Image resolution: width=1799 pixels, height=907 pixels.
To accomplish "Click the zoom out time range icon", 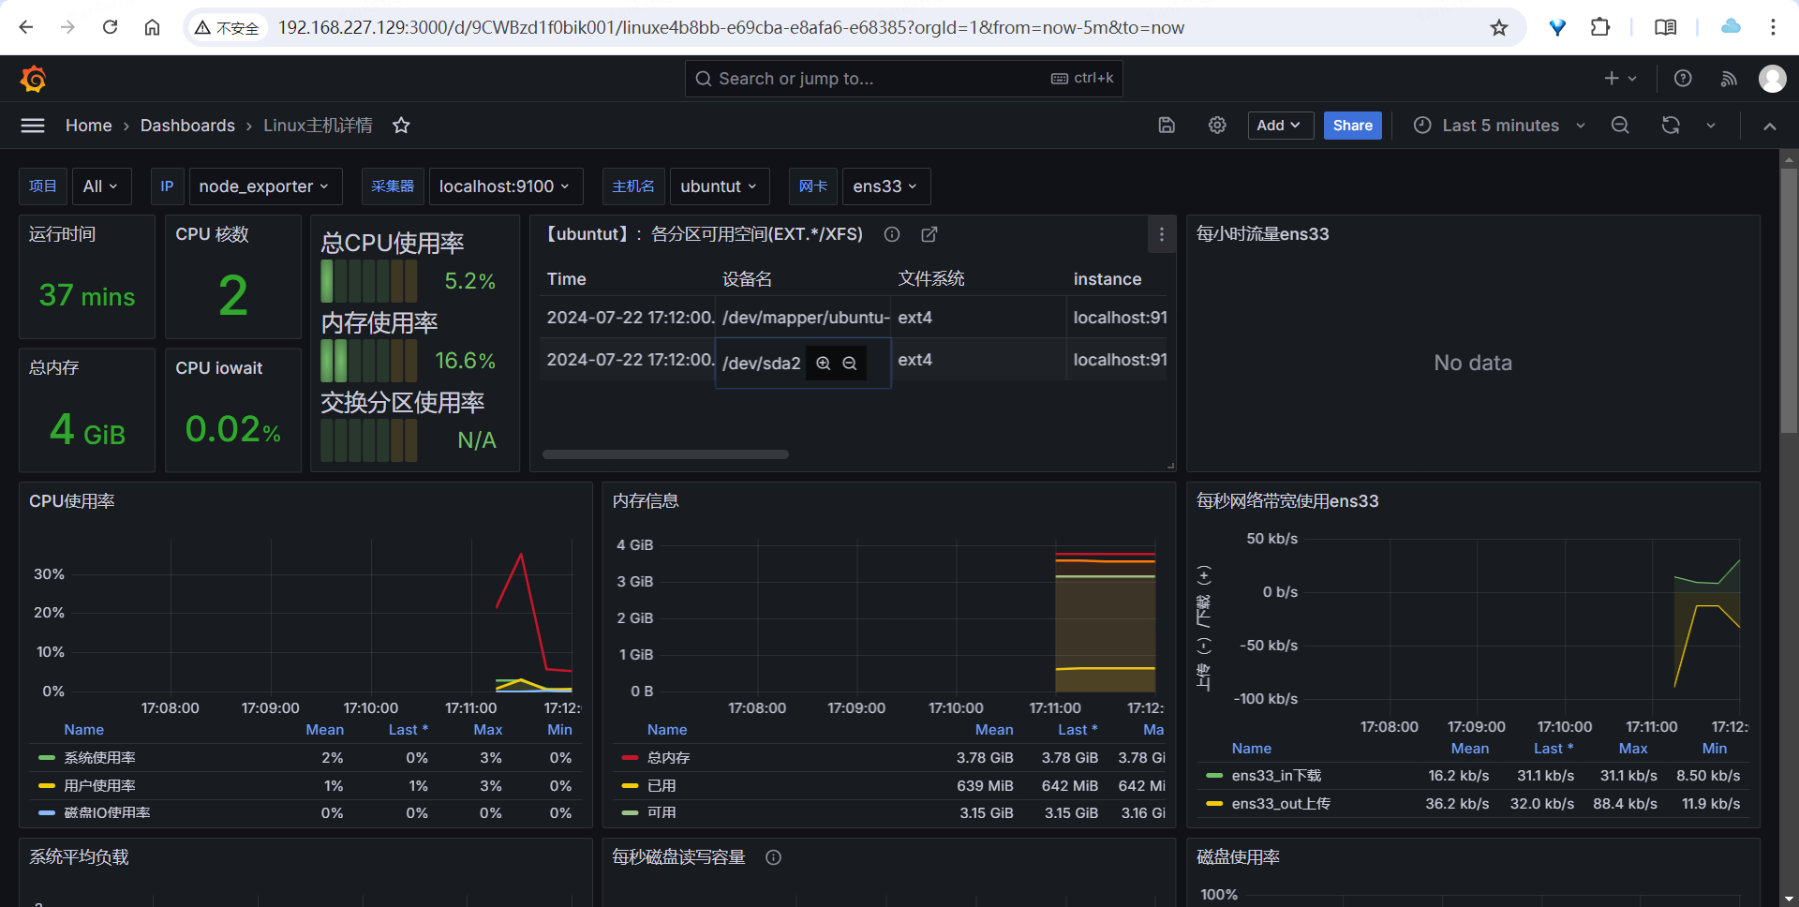I will [1620, 126].
